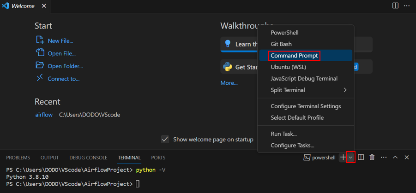Open the recent airflow project
Image resolution: width=416 pixels, height=193 pixels.
coord(44,115)
